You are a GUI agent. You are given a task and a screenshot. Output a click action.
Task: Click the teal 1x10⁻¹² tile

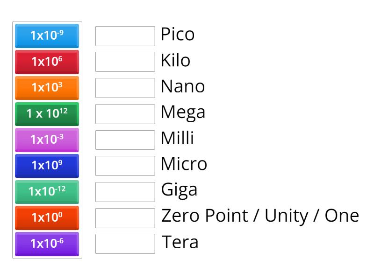[x=47, y=192]
